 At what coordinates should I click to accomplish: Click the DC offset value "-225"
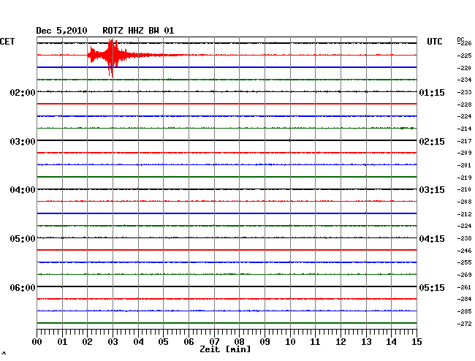tap(464, 56)
